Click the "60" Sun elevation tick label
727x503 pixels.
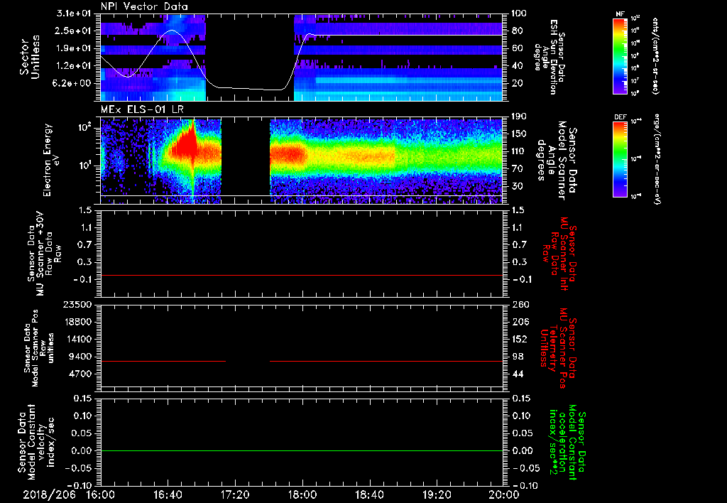pos(517,48)
